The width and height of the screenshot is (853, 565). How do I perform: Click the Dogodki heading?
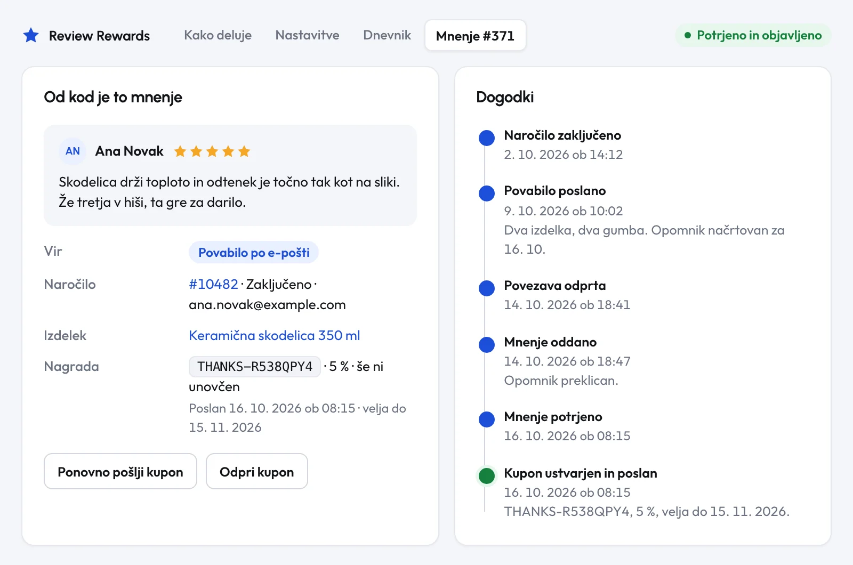(x=505, y=97)
